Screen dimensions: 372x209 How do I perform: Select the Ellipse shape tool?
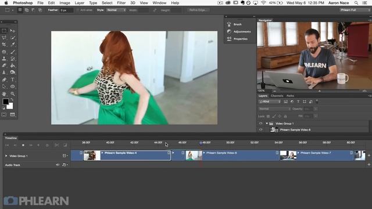point(13,87)
